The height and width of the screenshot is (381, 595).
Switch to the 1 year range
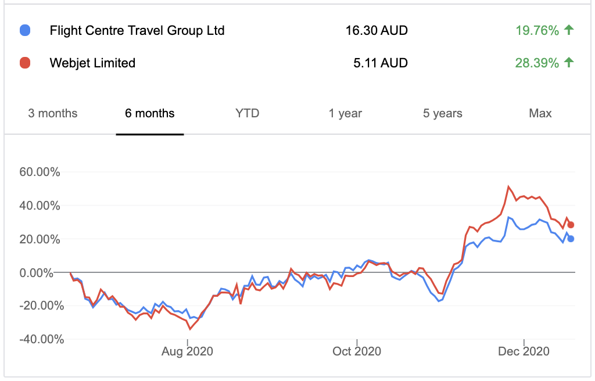pyautogui.click(x=345, y=113)
